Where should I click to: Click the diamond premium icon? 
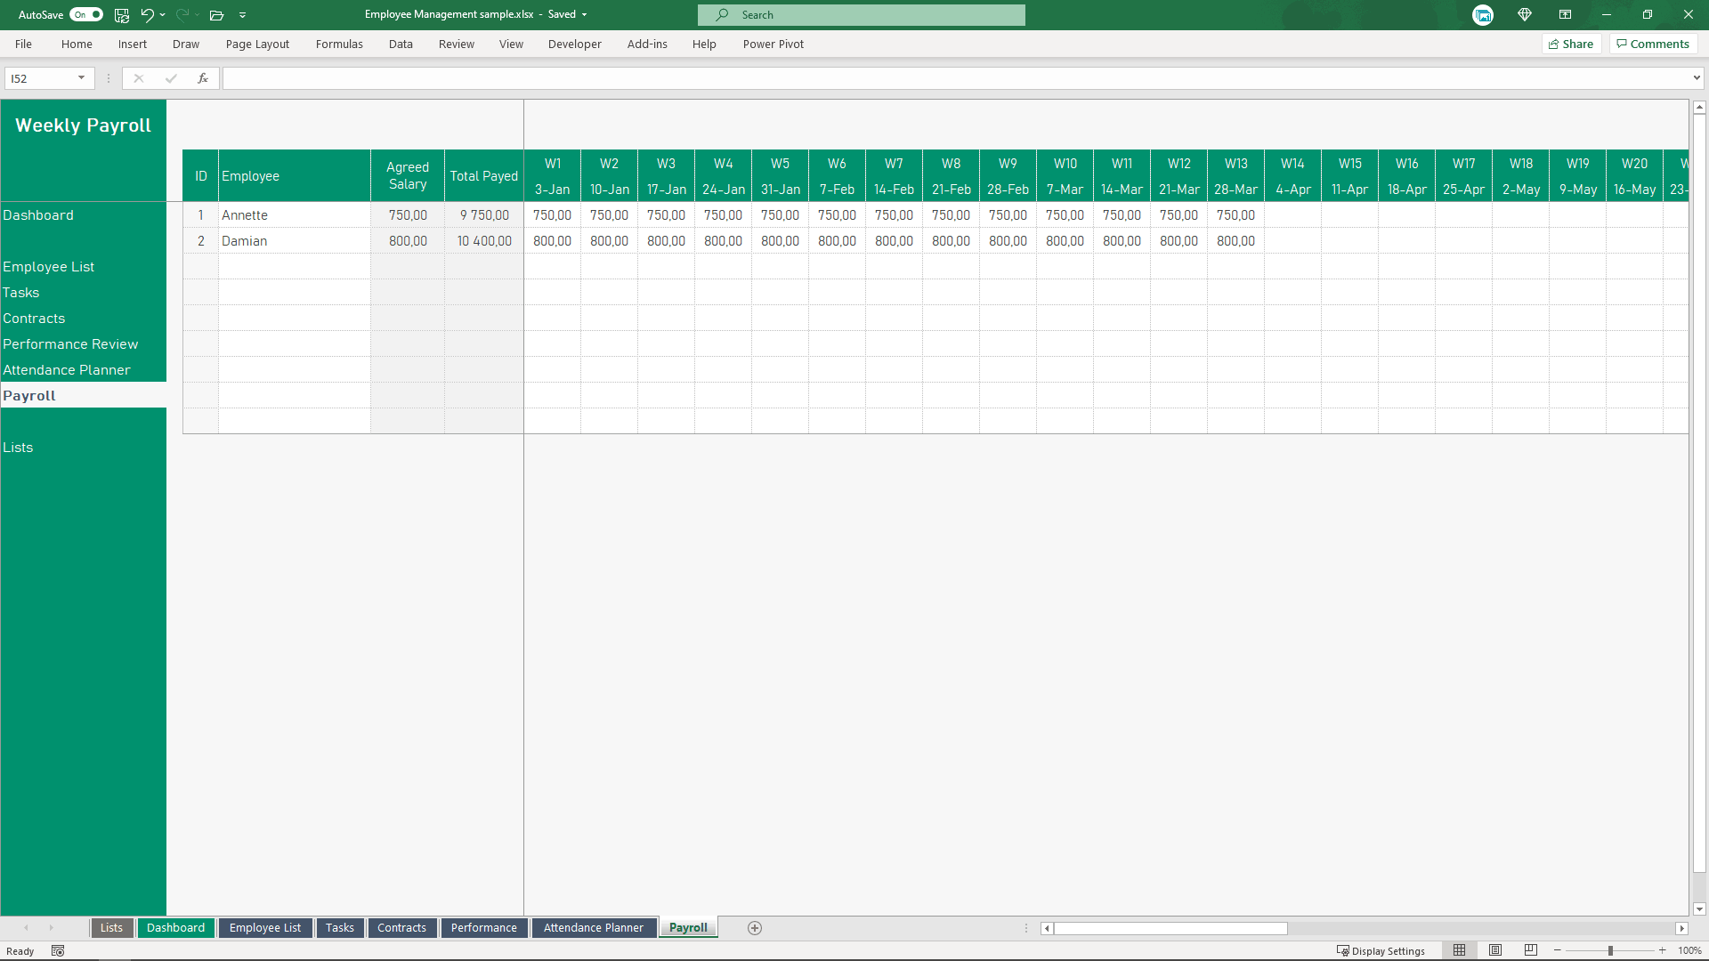pyautogui.click(x=1525, y=15)
